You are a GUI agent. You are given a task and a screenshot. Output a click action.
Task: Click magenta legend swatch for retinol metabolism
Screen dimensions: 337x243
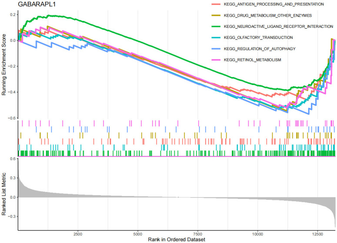coord(216,60)
